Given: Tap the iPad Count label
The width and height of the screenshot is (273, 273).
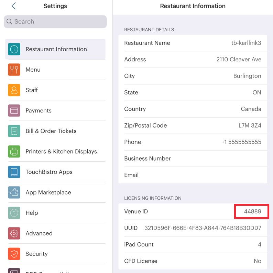Looking at the screenshot, I should [x=139, y=244].
